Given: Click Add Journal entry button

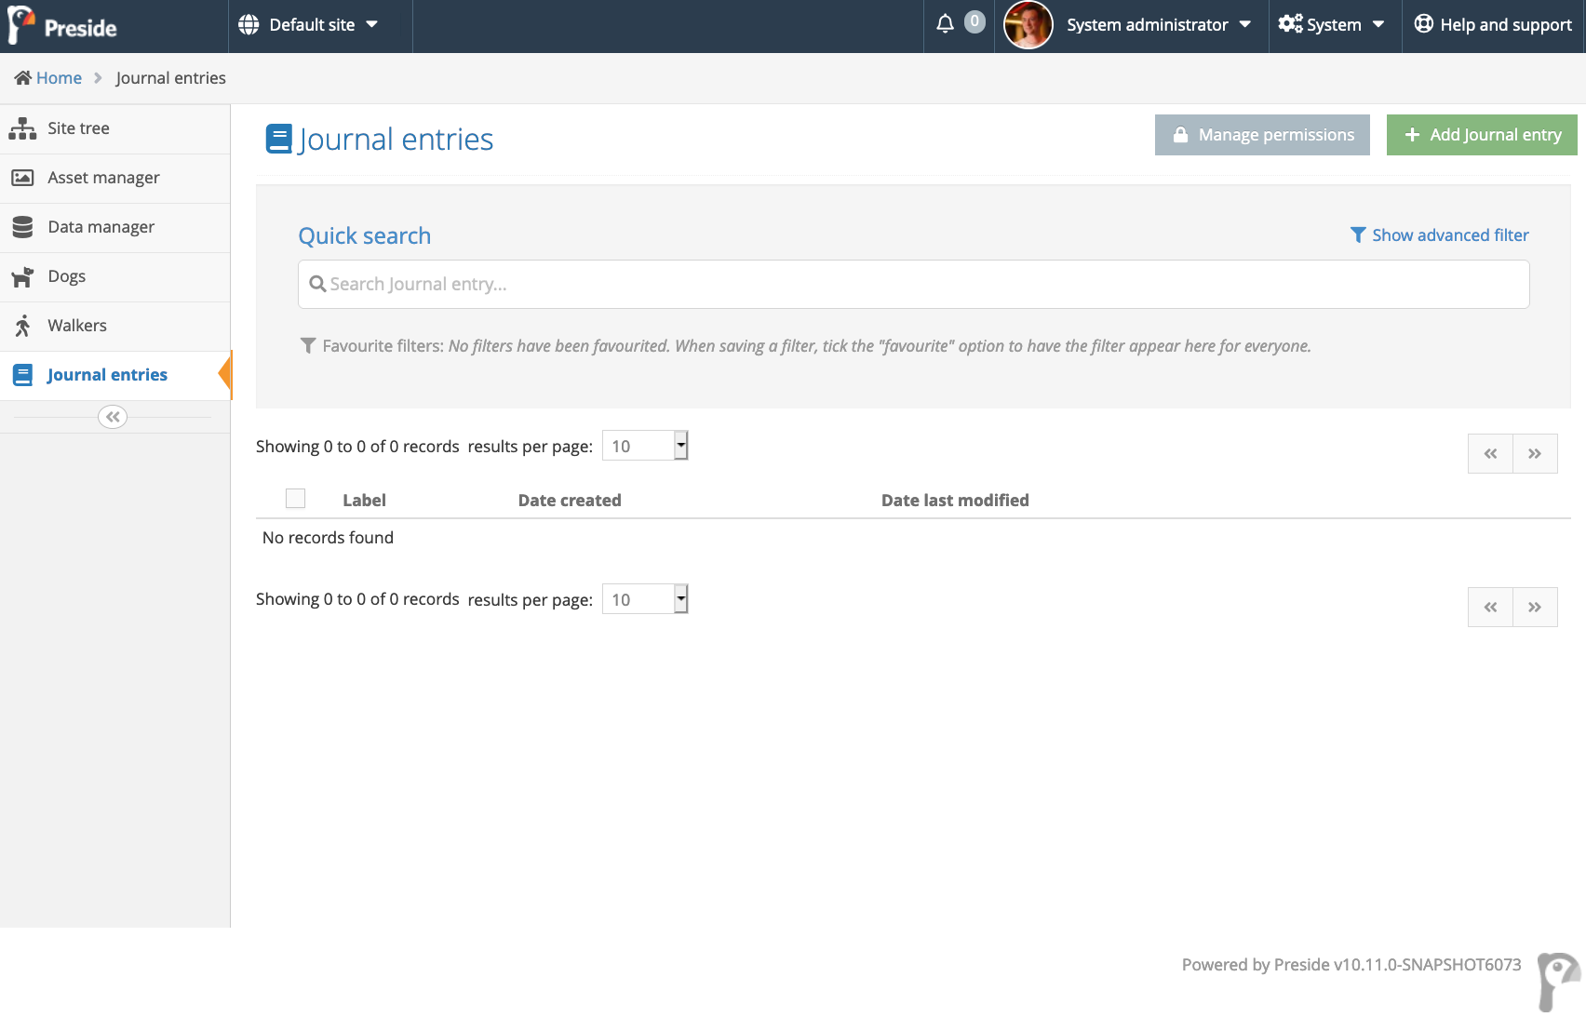Looking at the screenshot, I should click(x=1482, y=135).
